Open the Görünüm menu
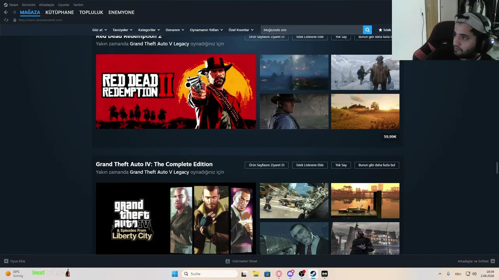The height and width of the screenshot is (280, 499). pyautogui.click(x=28, y=5)
